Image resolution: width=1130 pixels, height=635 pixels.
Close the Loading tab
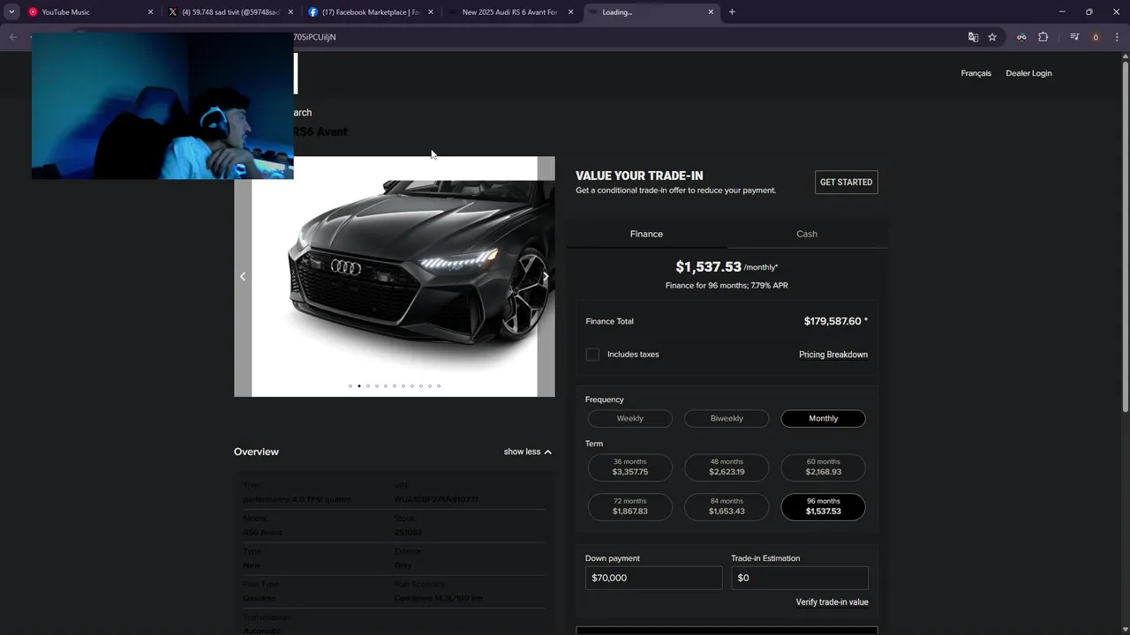[x=711, y=12]
